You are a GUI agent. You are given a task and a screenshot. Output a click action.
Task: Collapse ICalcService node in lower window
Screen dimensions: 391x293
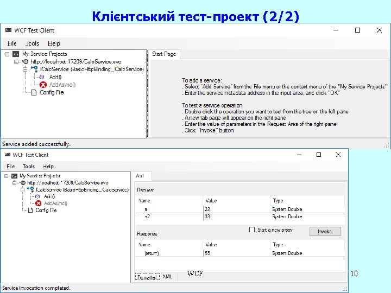[22, 189]
